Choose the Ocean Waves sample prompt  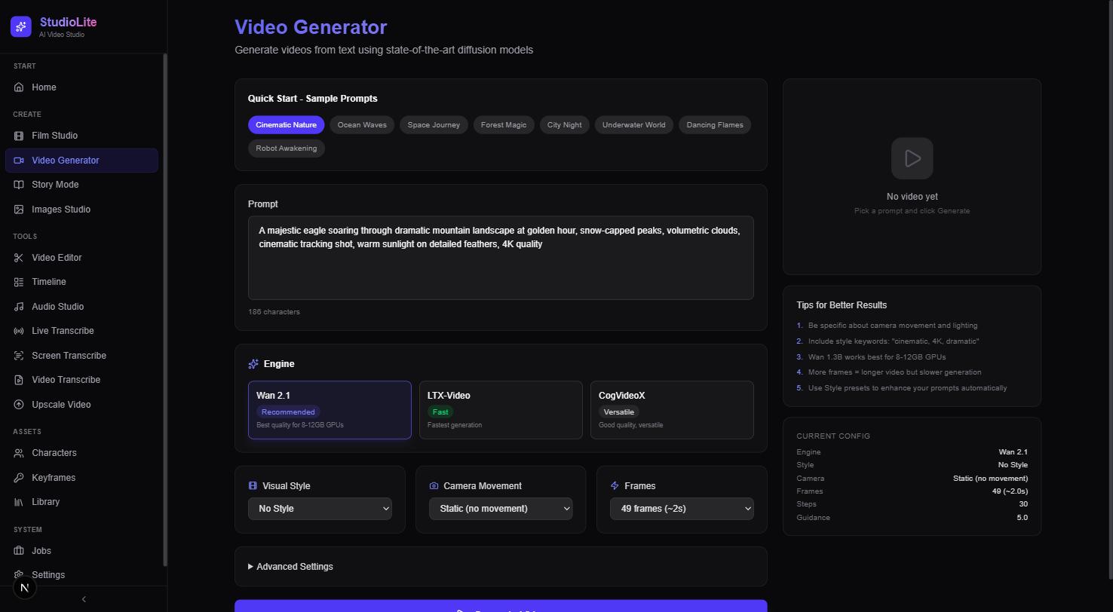pyautogui.click(x=362, y=125)
